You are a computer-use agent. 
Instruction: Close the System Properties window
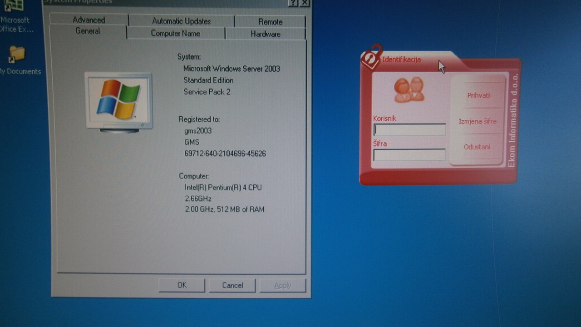305,2
